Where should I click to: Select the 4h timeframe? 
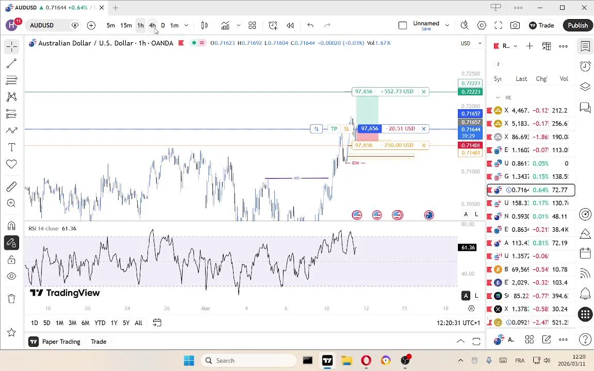click(x=152, y=25)
